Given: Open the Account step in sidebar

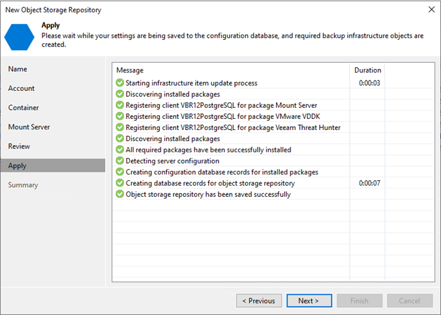Looking at the screenshot, I should 22,88.
